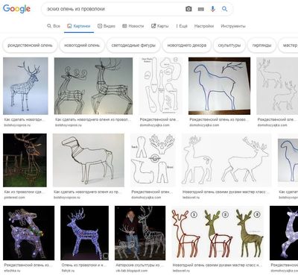298x276 pixels.
Task: Follow caption under first-row pattern pieces template
Action: click(159, 122)
